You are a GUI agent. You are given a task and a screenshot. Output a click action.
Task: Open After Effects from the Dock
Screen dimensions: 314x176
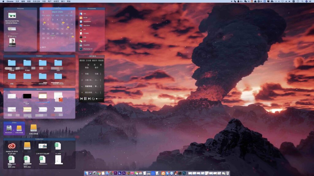coord(124,173)
